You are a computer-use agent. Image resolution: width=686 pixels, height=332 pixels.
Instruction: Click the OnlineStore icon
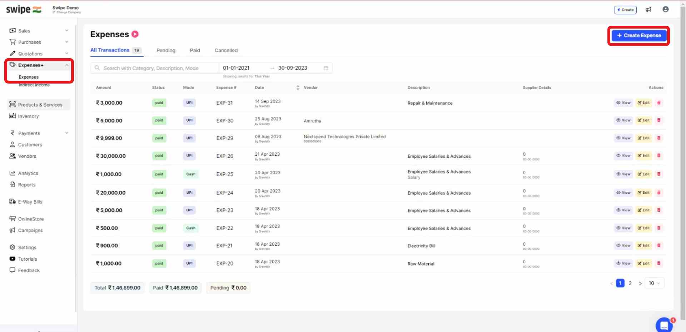pos(13,218)
